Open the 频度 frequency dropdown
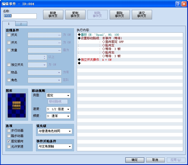 pyautogui.click(x=58, y=116)
